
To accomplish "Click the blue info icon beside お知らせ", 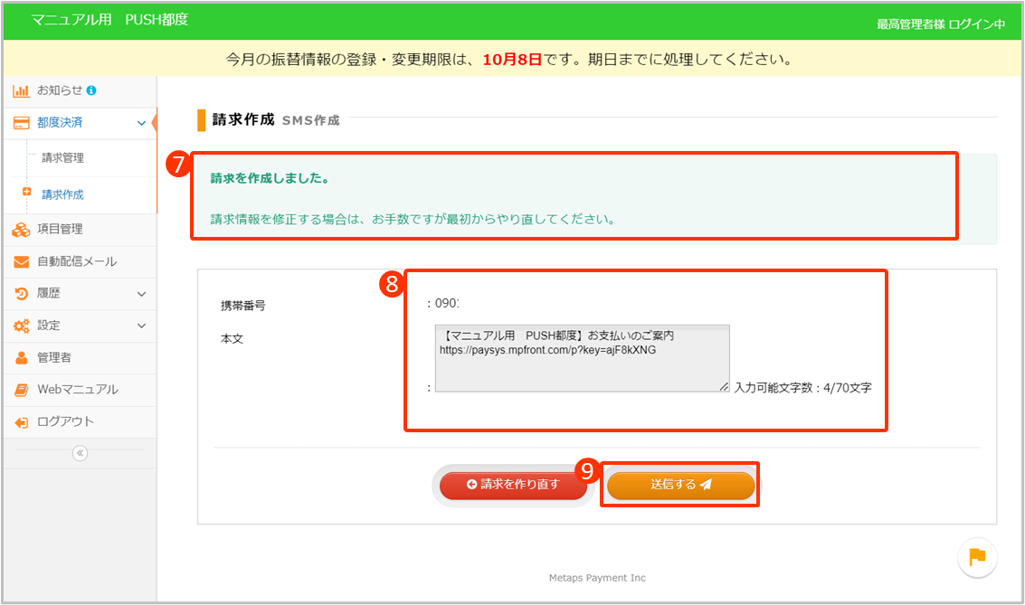I will click(91, 90).
